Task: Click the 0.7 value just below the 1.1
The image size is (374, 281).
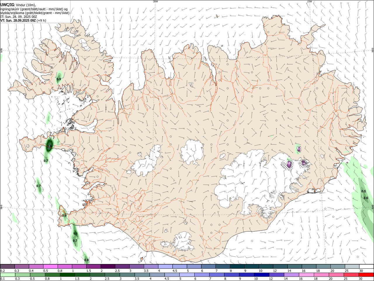Action: point(75,241)
